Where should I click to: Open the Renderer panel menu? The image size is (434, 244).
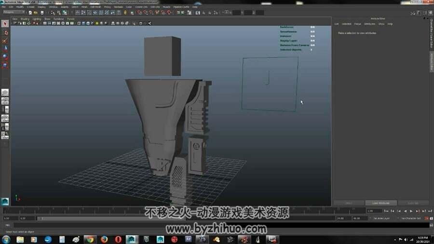pos(59,19)
